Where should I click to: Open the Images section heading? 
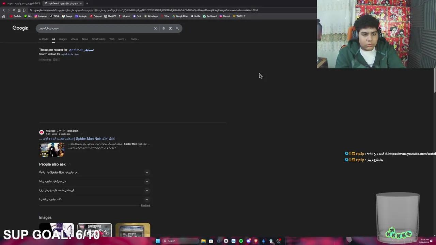[45, 217]
